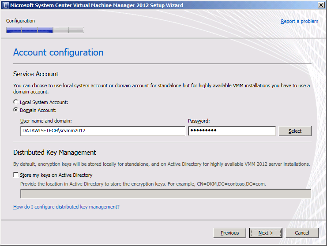Image resolution: width=327 pixels, height=246 pixels.
Task: Open the Report a problem link
Action: click(299, 21)
